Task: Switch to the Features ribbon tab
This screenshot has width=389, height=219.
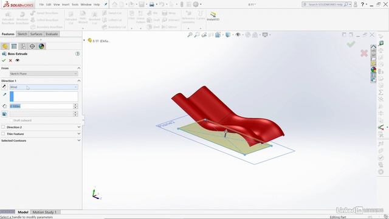Action: pos(8,34)
